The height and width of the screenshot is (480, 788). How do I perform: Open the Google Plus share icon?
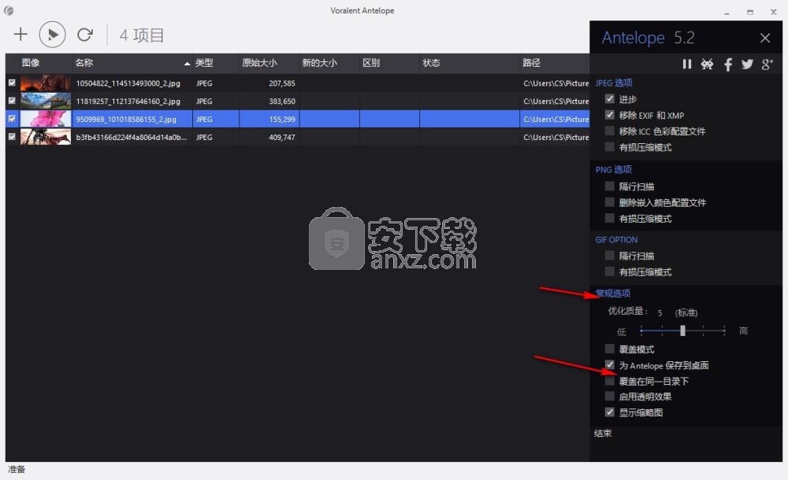point(767,64)
